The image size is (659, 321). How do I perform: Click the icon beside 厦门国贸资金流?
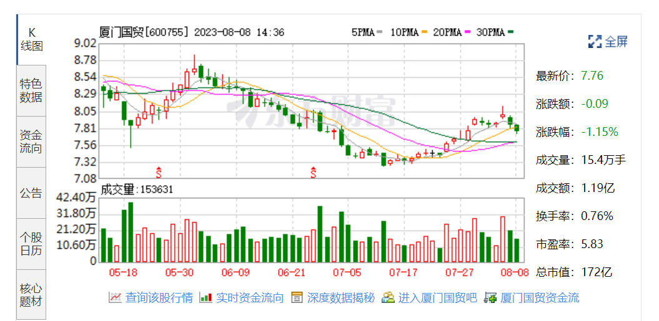coord(490,298)
